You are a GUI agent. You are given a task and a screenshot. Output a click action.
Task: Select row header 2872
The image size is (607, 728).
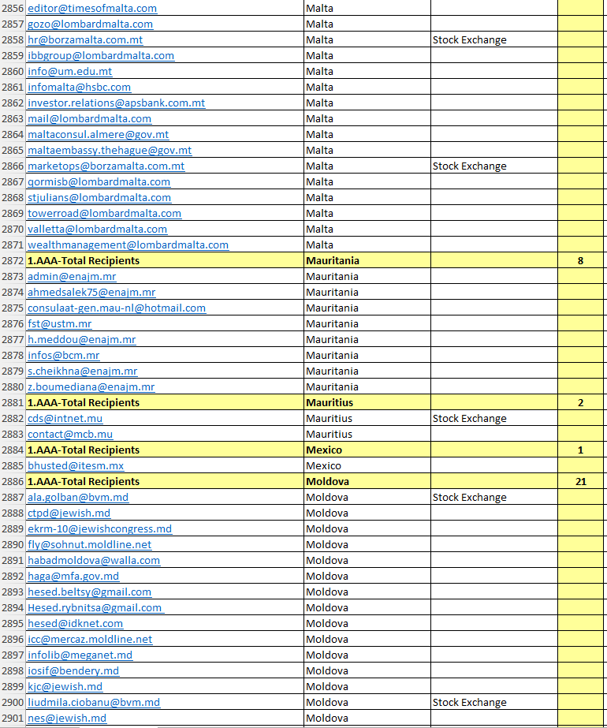click(x=13, y=261)
